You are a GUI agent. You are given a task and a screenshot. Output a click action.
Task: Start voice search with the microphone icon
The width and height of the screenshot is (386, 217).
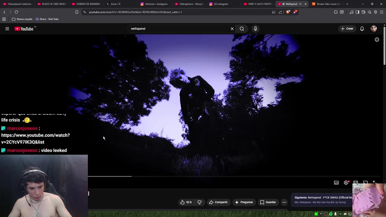click(x=255, y=29)
